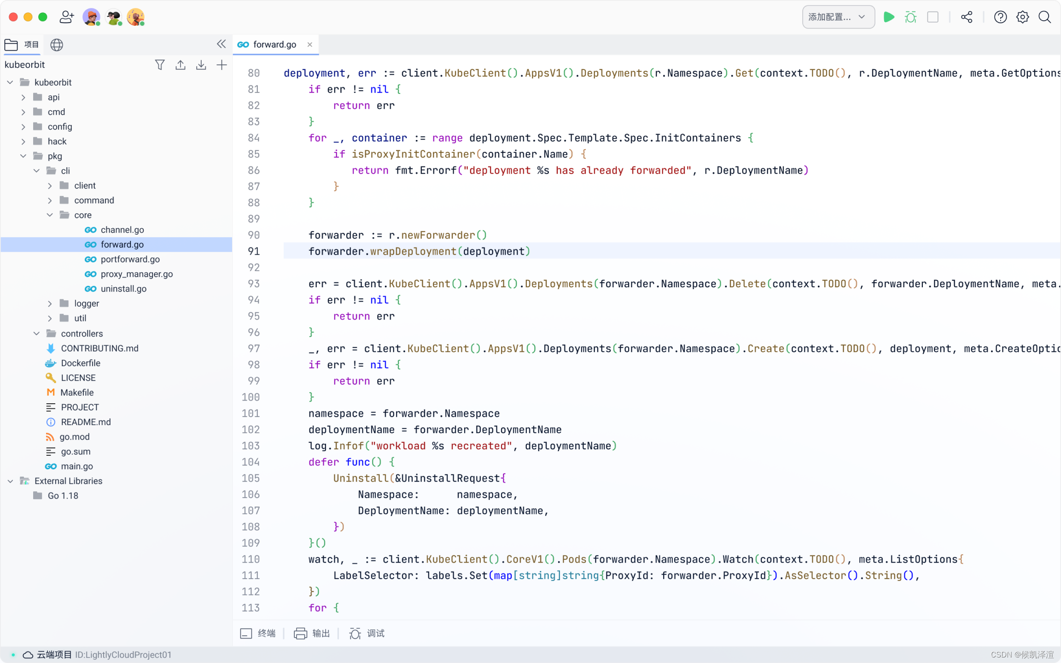Close the forward.go editor tab
The image size is (1061, 663).
[x=309, y=45]
